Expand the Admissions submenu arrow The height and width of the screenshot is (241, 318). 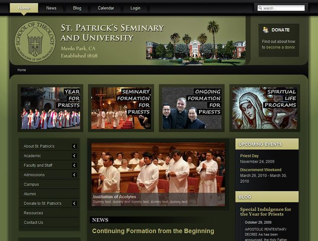click(x=74, y=175)
